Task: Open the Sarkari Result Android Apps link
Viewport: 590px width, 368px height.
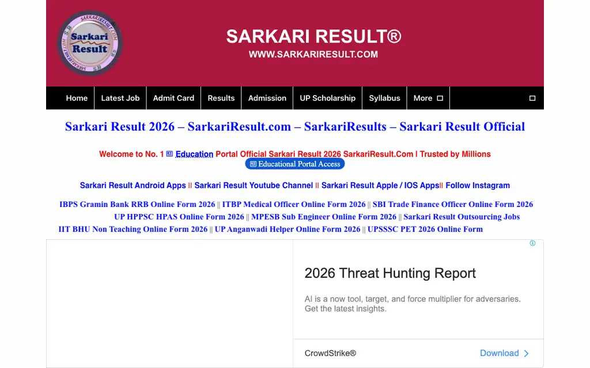Action: pyautogui.click(x=133, y=186)
